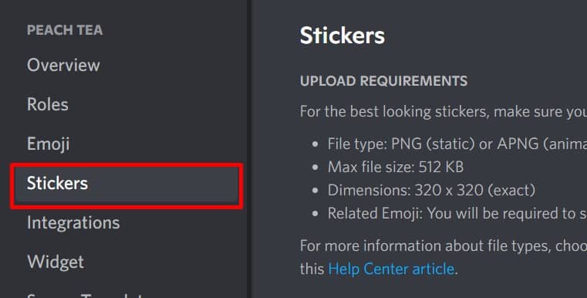Screen dimensions: 587x298
Task: Click the bullet dot beside Related Emoji
Action: tap(315, 214)
